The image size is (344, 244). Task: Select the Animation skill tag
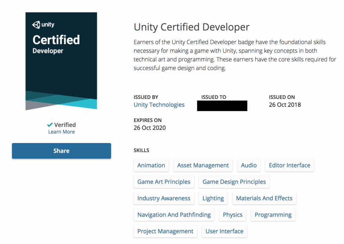click(x=151, y=165)
